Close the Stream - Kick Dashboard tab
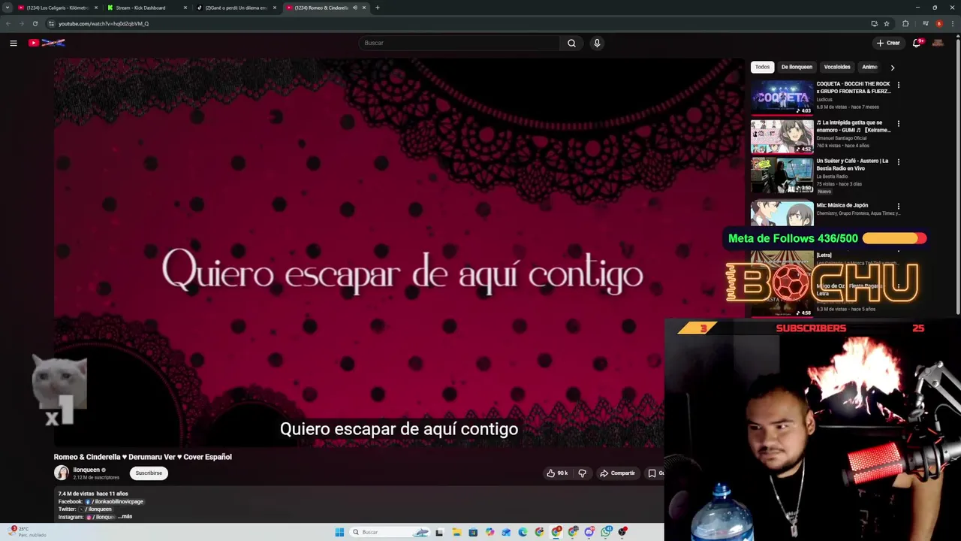961x541 pixels. click(x=185, y=8)
